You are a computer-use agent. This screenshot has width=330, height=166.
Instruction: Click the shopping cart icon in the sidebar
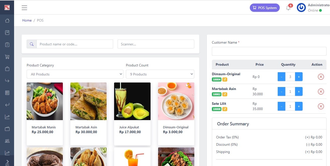click(x=7, y=57)
